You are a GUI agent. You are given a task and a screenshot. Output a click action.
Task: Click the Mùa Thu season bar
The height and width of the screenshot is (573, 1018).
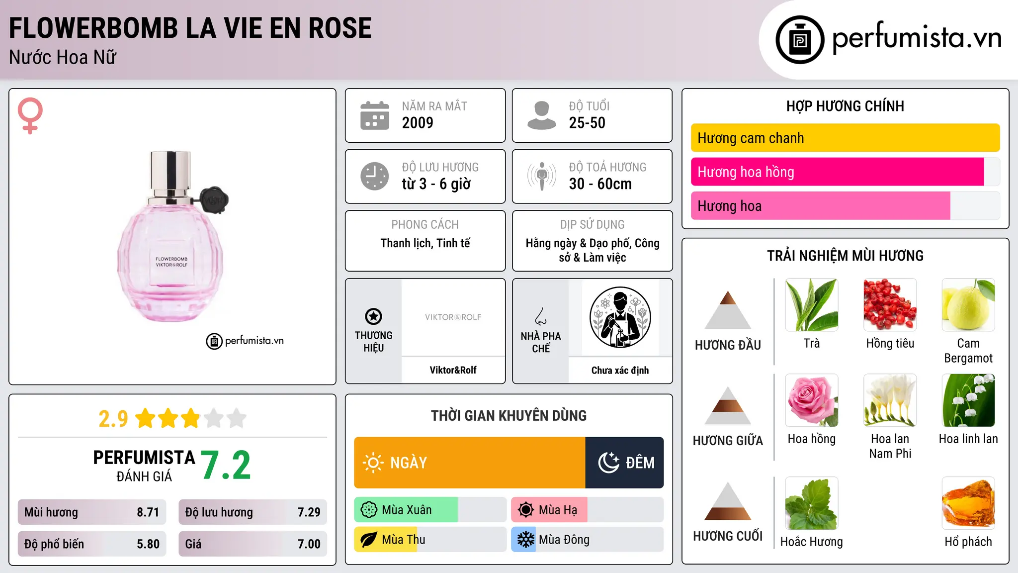[430, 540]
